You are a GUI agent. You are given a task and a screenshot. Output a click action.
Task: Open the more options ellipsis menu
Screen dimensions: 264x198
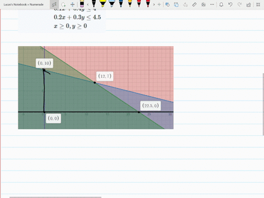pos(212,4)
